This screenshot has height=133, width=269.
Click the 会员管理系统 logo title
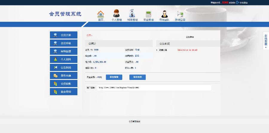(65, 14)
